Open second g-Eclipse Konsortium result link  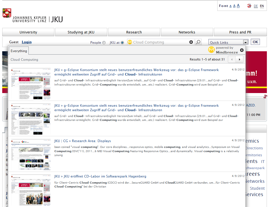coord(137,108)
